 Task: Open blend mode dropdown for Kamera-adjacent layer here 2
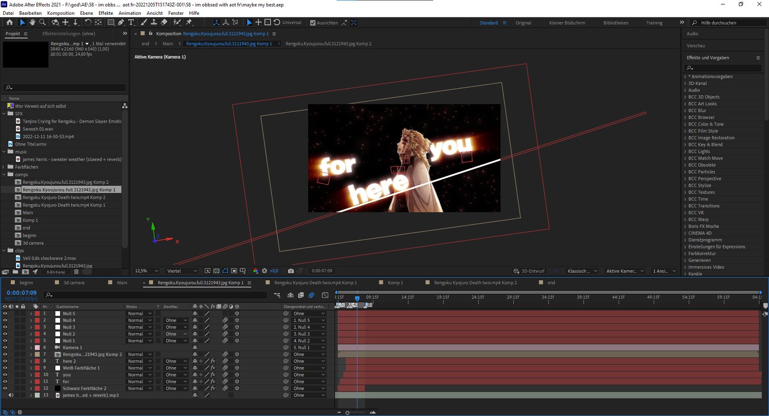tap(140, 361)
